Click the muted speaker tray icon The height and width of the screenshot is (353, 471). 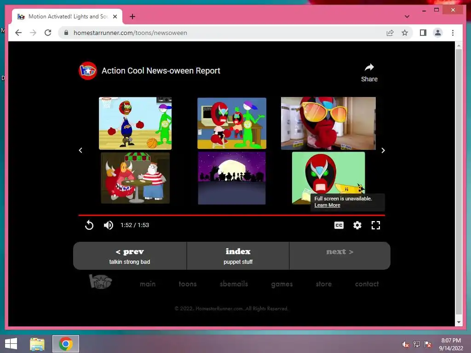click(x=406, y=344)
